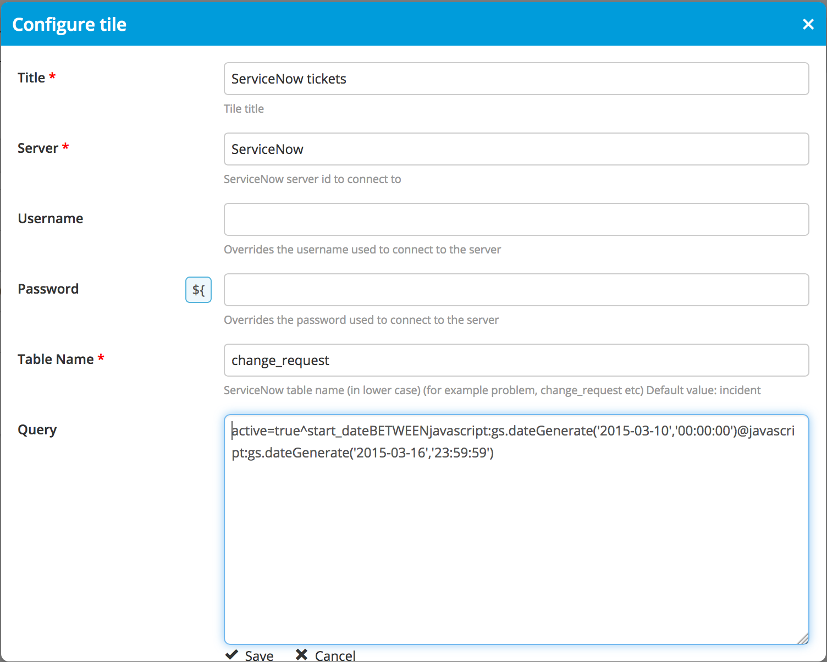Viewport: 827px width, 662px height.
Task: Close the Configure tile dialog
Action: pos(808,24)
